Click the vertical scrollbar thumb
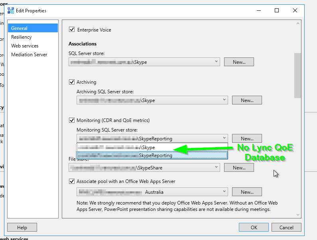The height and width of the screenshot is (240, 317). (x=297, y=75)
